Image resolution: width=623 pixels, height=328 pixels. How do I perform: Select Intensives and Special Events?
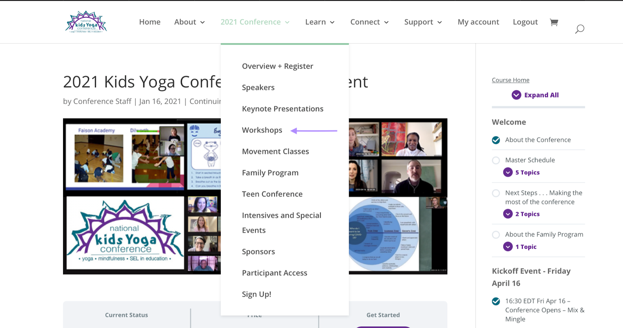(x=282, y=223)
